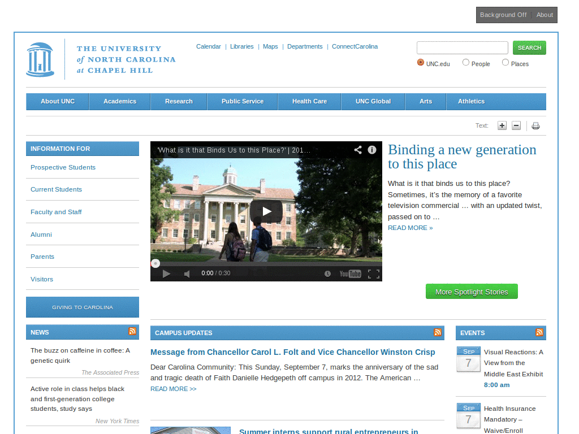
Task: Open 'Active role in class' news story
Action: click(x=77, y=398)
